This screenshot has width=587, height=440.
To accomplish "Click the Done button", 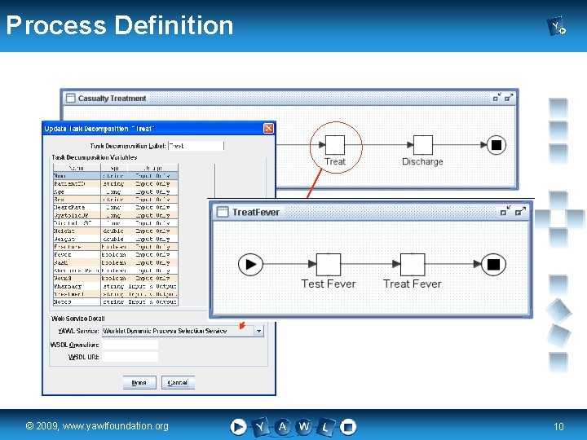I will 139,382.
